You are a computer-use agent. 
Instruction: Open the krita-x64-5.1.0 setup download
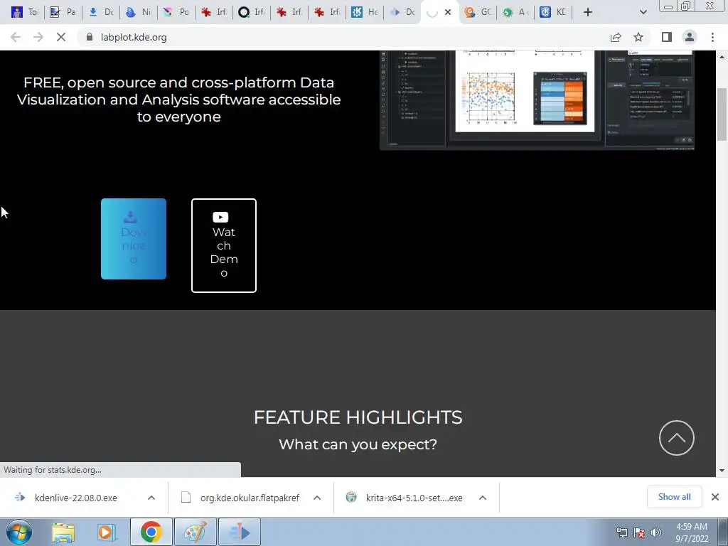[414, 498]
